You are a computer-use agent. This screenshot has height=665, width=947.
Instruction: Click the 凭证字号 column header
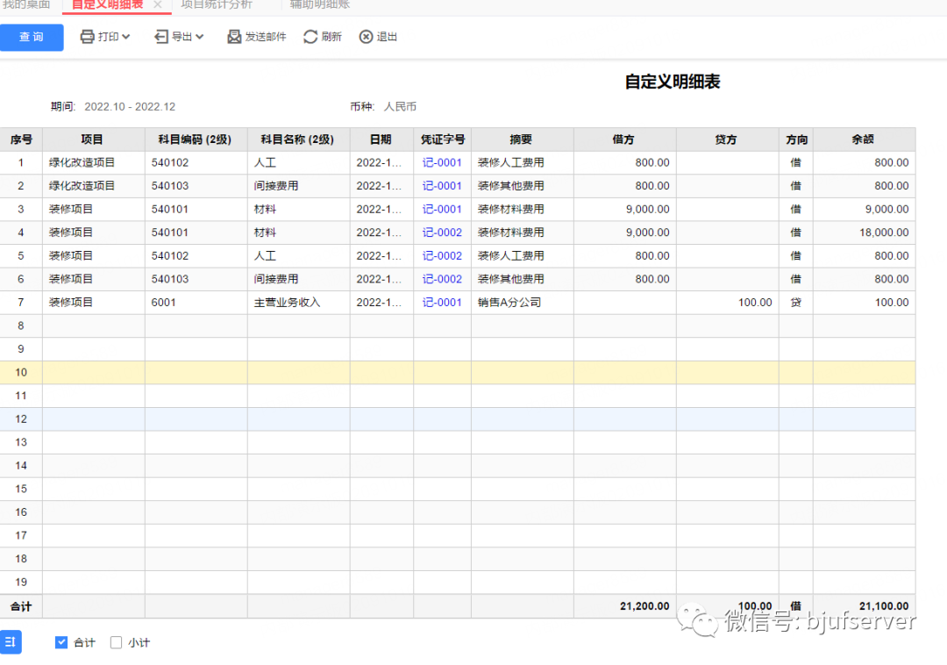443,139
